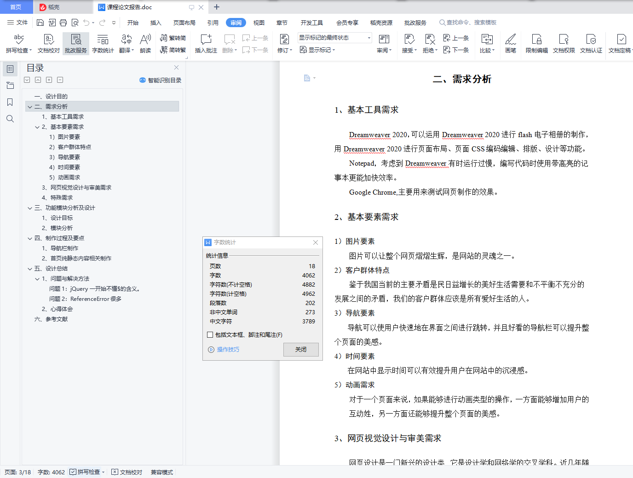The height and width of the screenshot is (478, 633).
Task: Open print preview from quick access bar
Action: (x=75, y=23)
